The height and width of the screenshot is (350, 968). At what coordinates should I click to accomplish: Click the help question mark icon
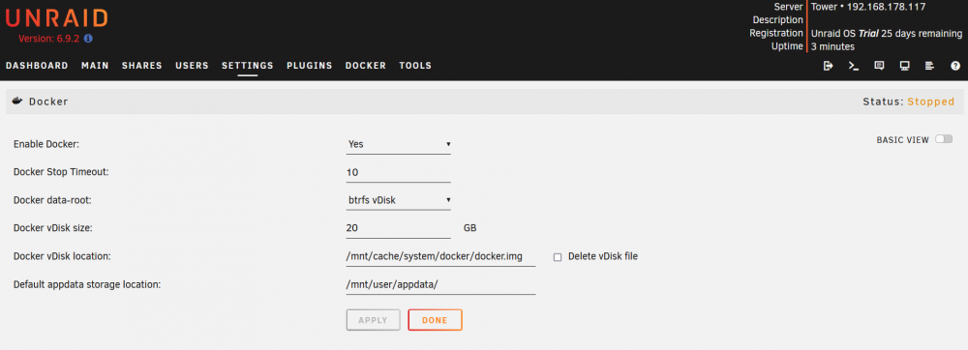tap(955, 66)
